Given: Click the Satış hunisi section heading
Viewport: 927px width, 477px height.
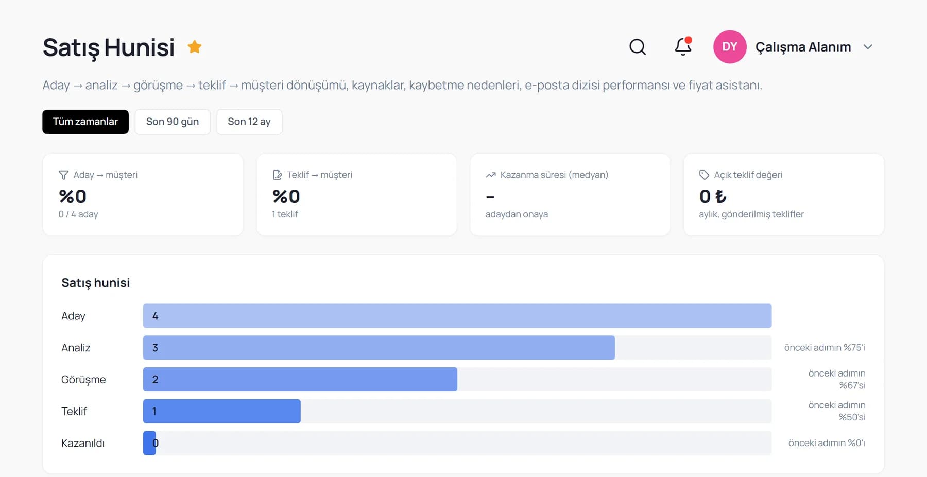Looking at the screenshot, I should (x=95, y=283).
